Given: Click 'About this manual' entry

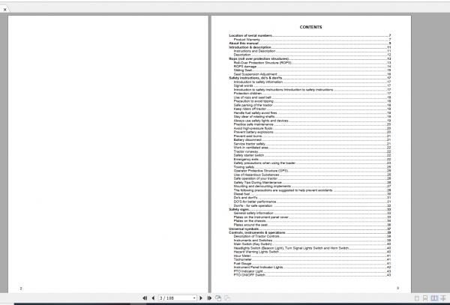Looking at the screenshot, I should [x=243, y=43].
